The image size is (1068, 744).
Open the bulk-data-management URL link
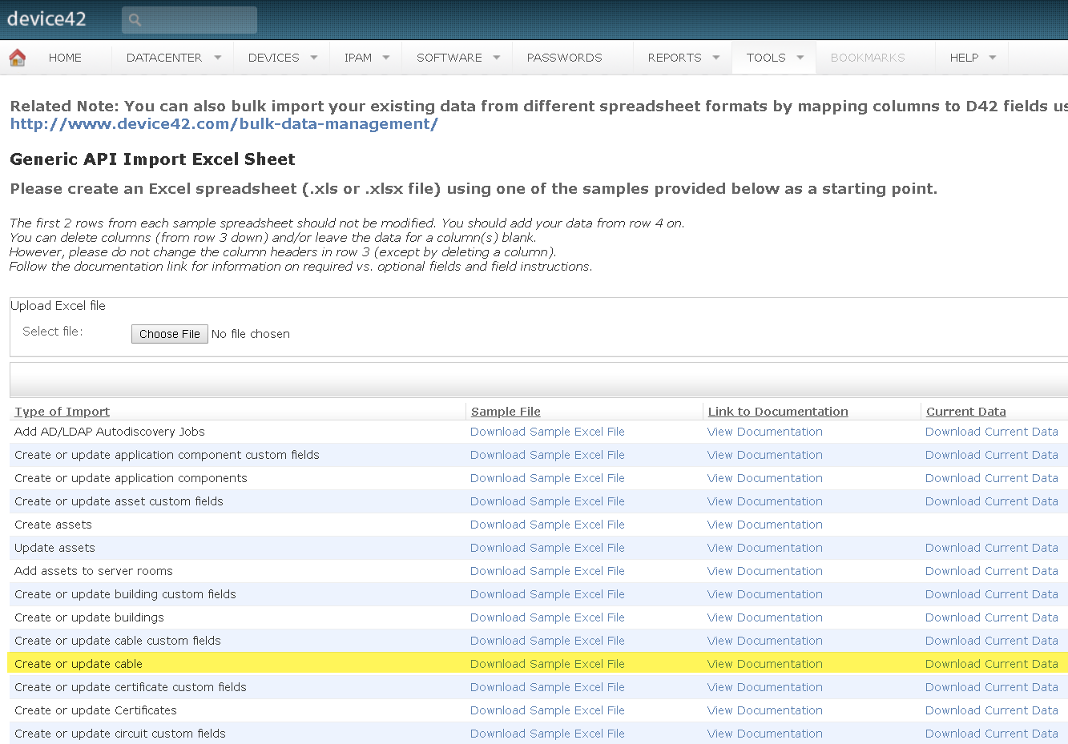(224, 124)
